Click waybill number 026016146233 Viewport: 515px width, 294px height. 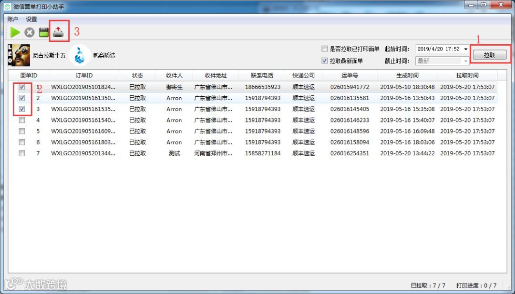point(350,120)
